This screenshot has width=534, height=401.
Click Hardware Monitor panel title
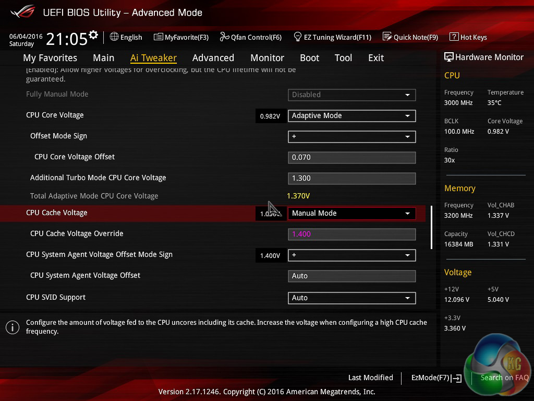point(489,57)
